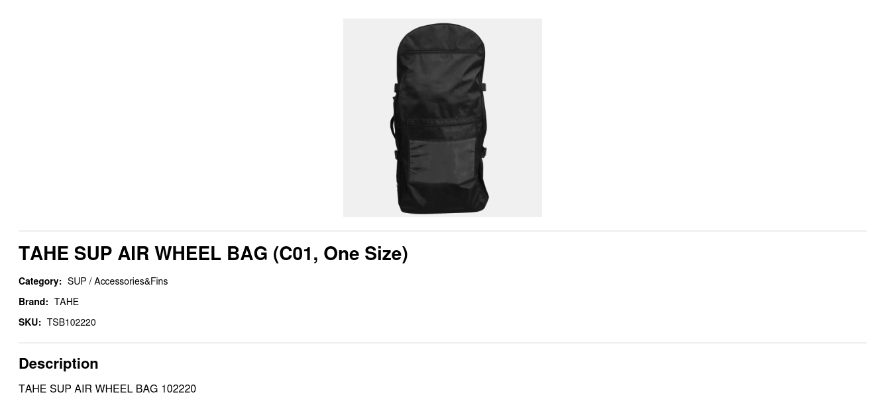880x415 pixels.
Task: Select the description text ending in 102220
Action: point(107,389)
